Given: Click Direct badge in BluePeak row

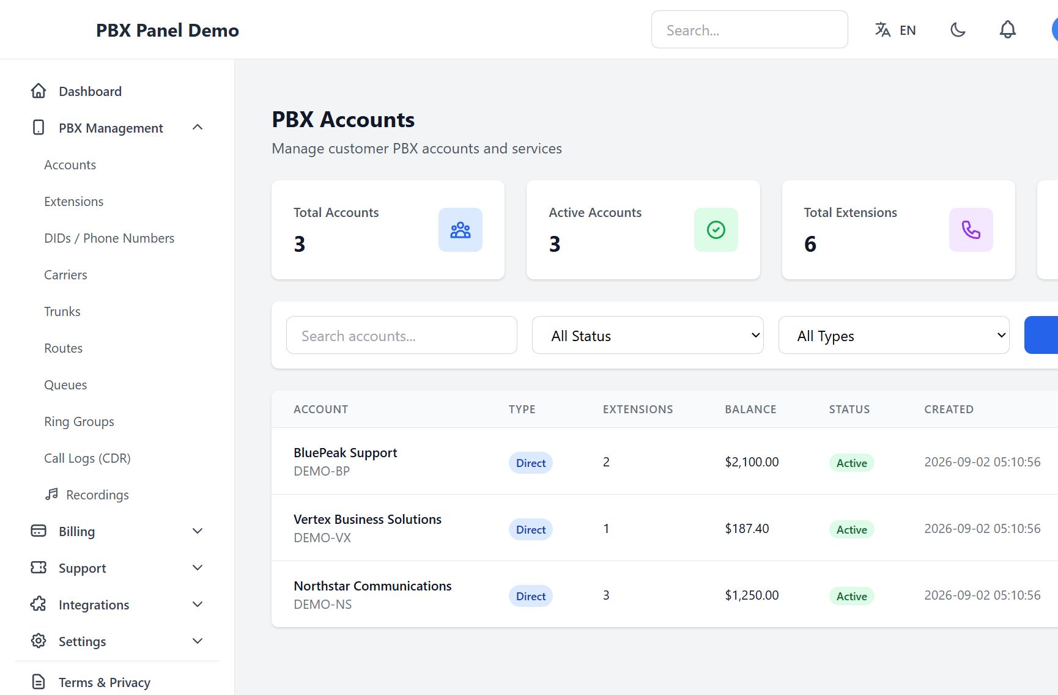Looking at the screenshot, I should click(x=531, y=463).
